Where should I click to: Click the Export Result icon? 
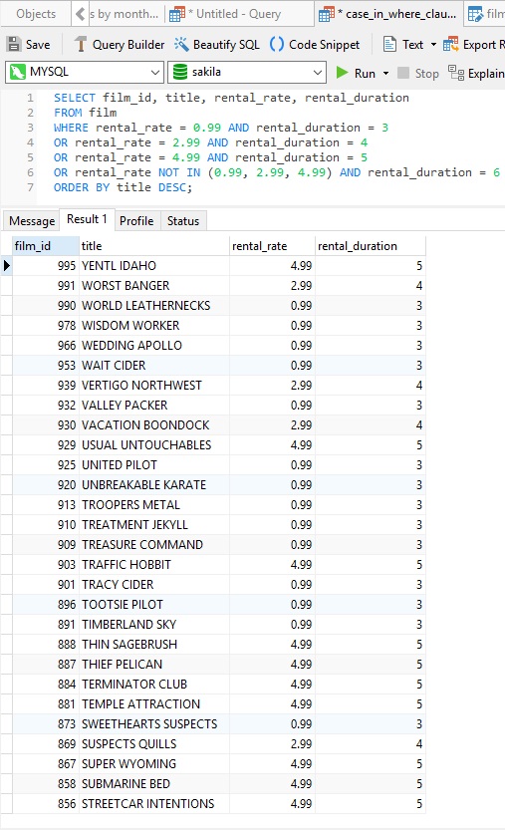click(450, 45)
